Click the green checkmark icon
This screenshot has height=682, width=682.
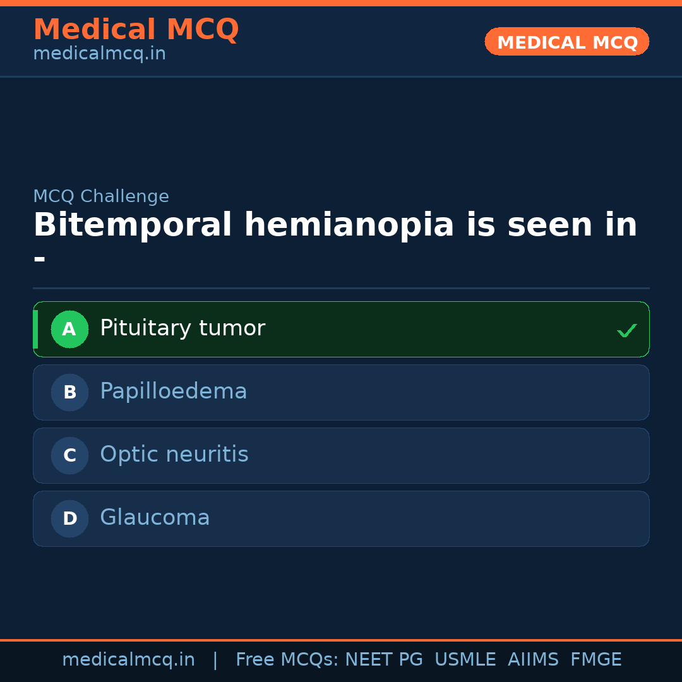[x=626, y=330]
